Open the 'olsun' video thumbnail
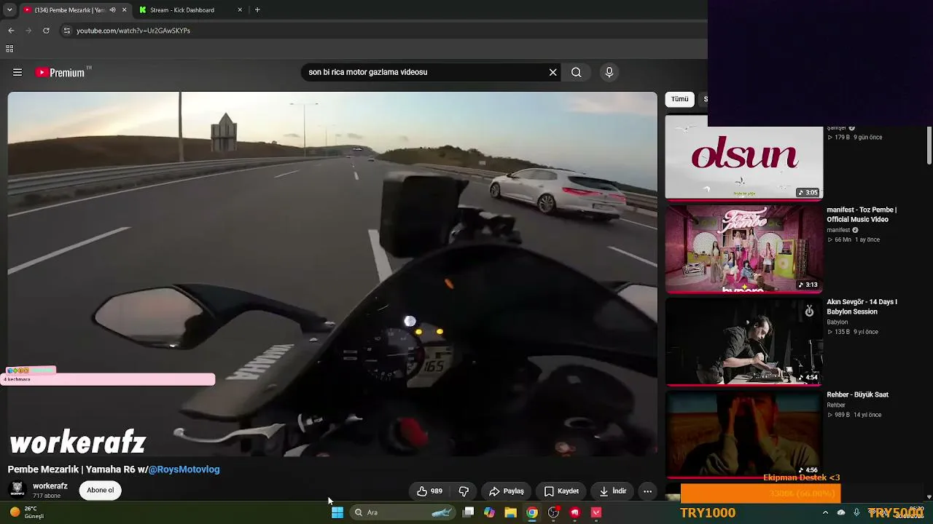This screenshot has height=524, width=933. (744, 156)
